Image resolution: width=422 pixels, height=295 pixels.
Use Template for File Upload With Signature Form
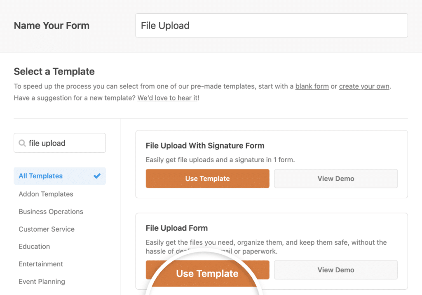[x=207, y=179]
